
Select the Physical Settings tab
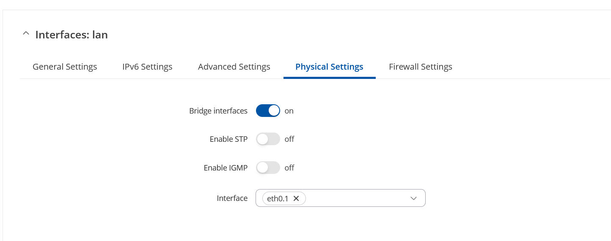click(x=329, y=67)
